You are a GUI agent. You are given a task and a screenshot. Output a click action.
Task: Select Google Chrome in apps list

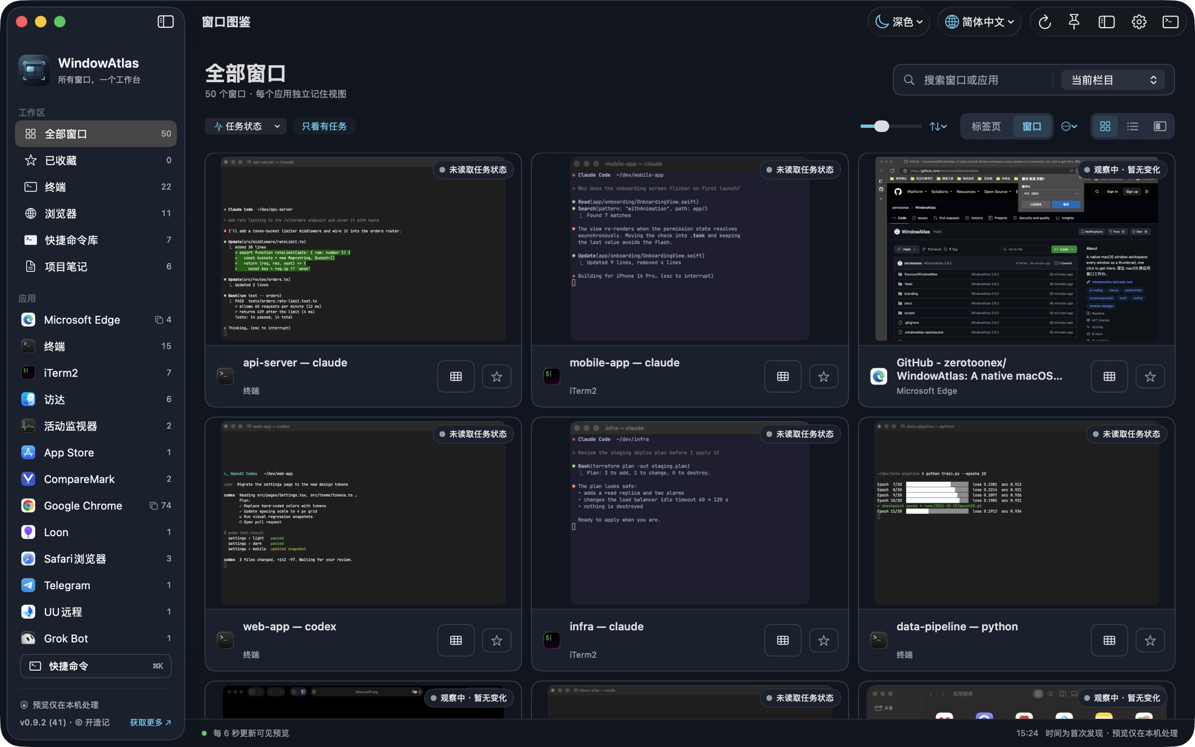[x=96, y=505]
